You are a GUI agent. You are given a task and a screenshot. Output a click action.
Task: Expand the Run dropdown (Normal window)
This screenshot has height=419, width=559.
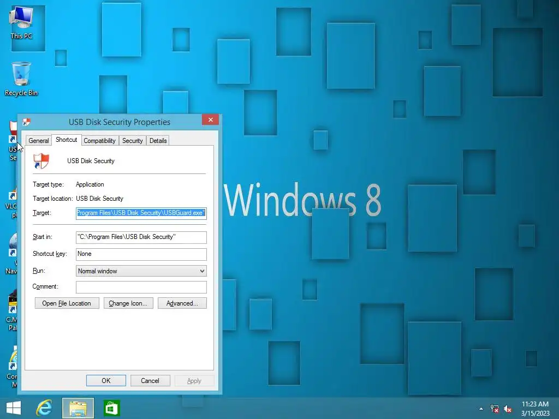(141, 271)
